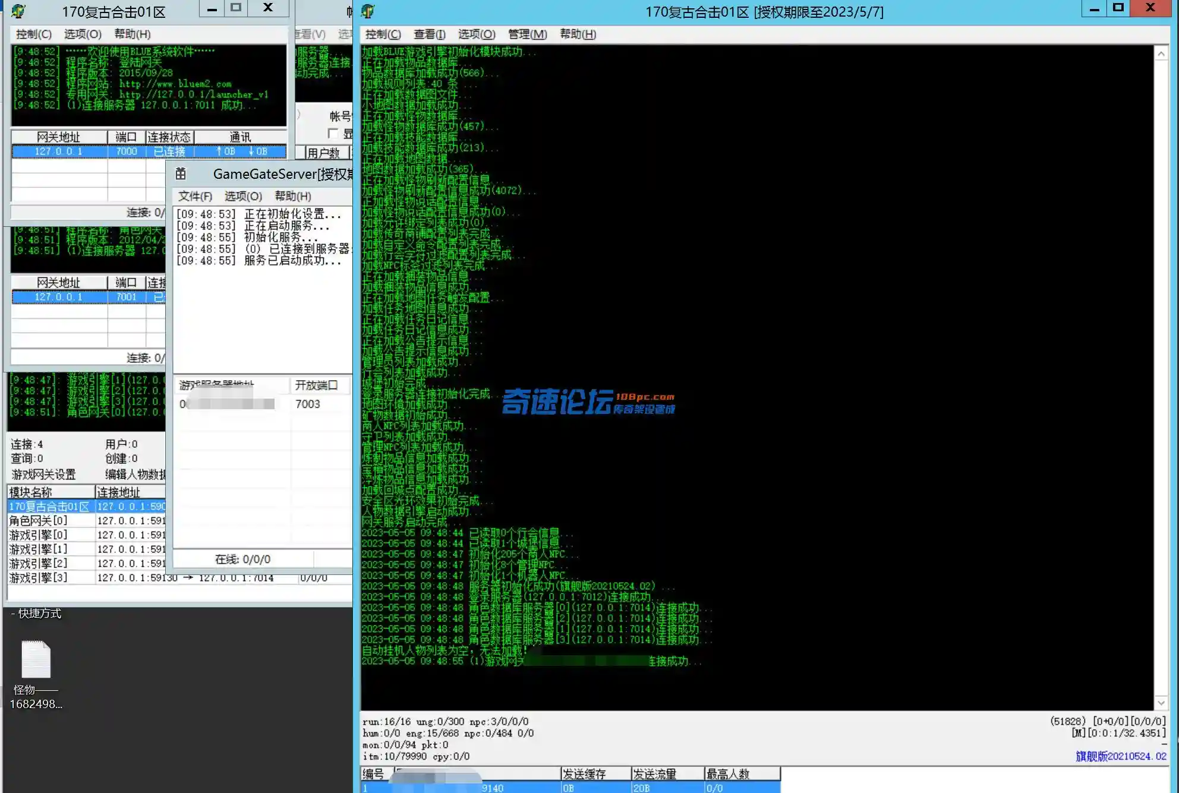Select module row 游戏引擎[1]
Screen dimensions: 1179x793
(x=87, y=549)
